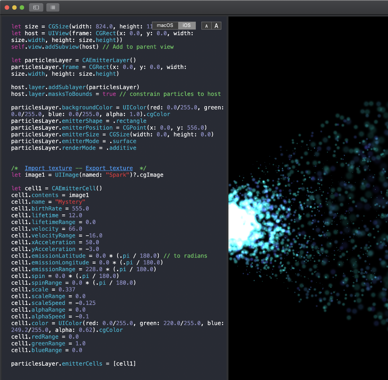Decrease code font size with small A

[206, 26]
